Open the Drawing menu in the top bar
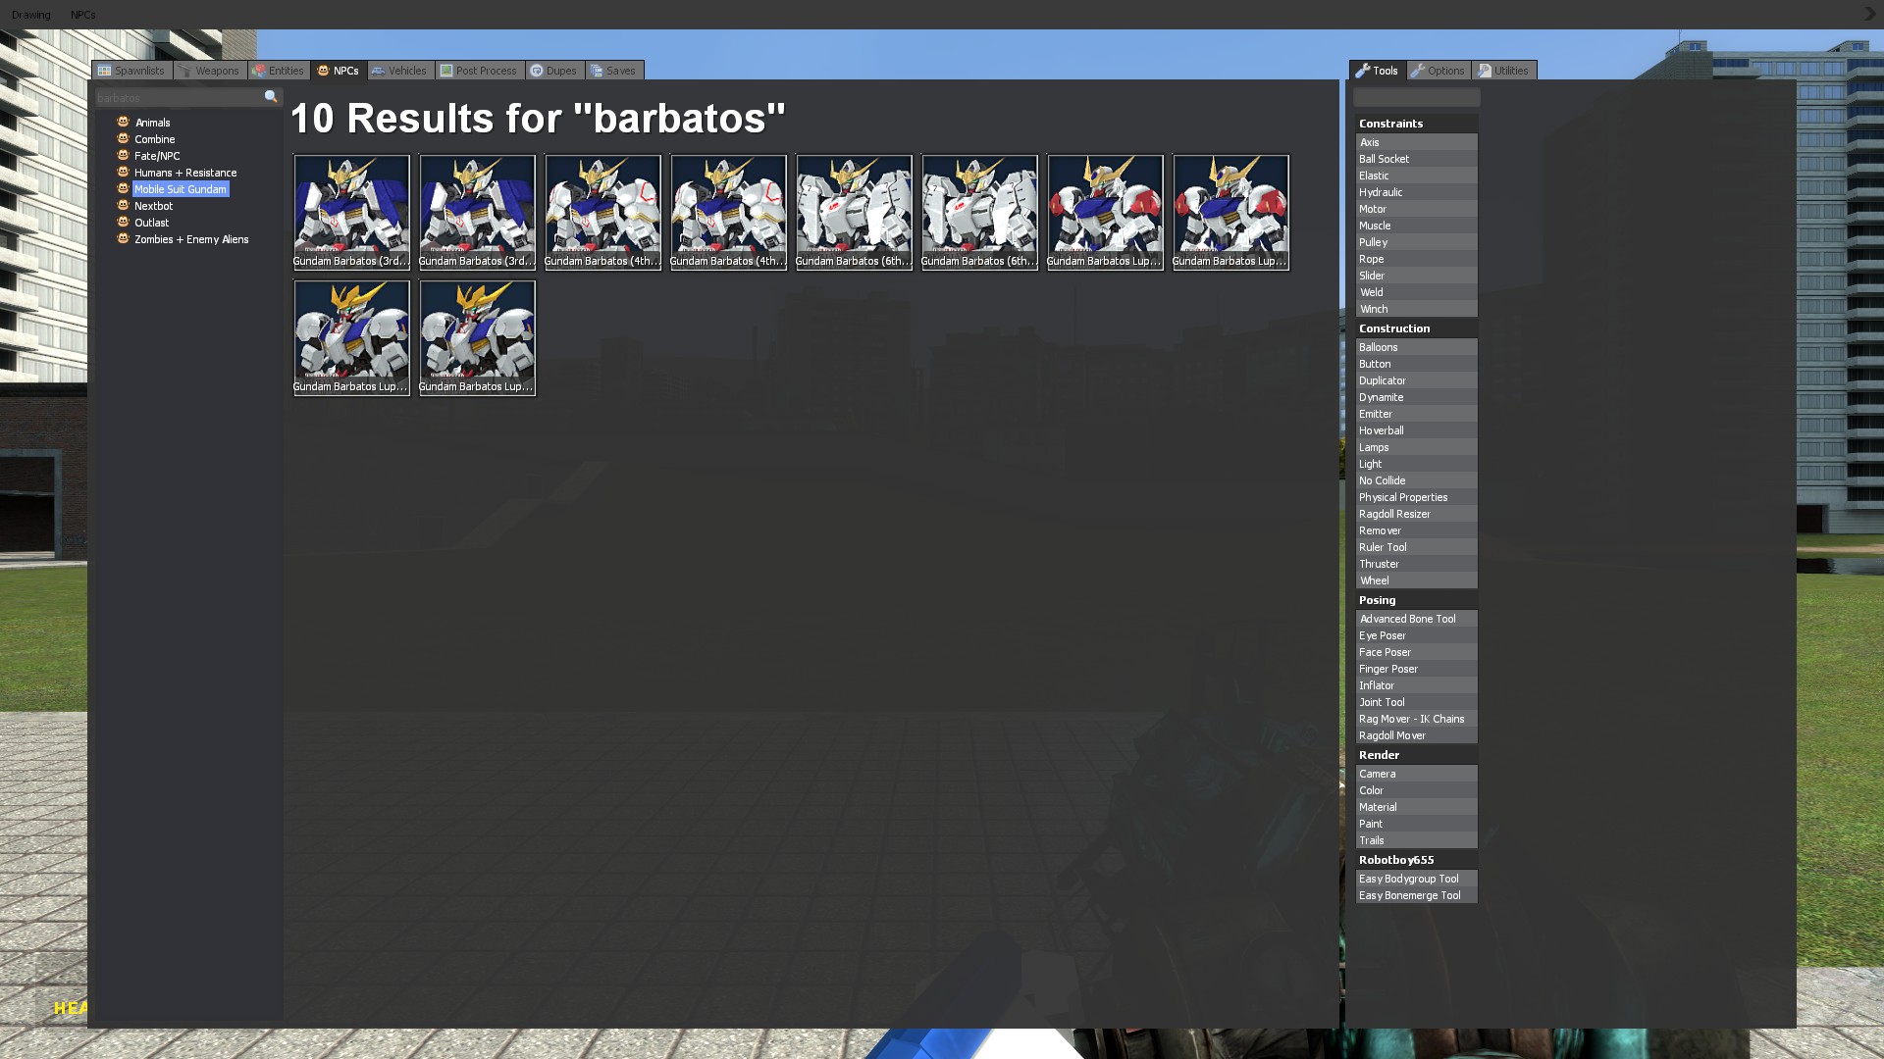 pos(31,15)
